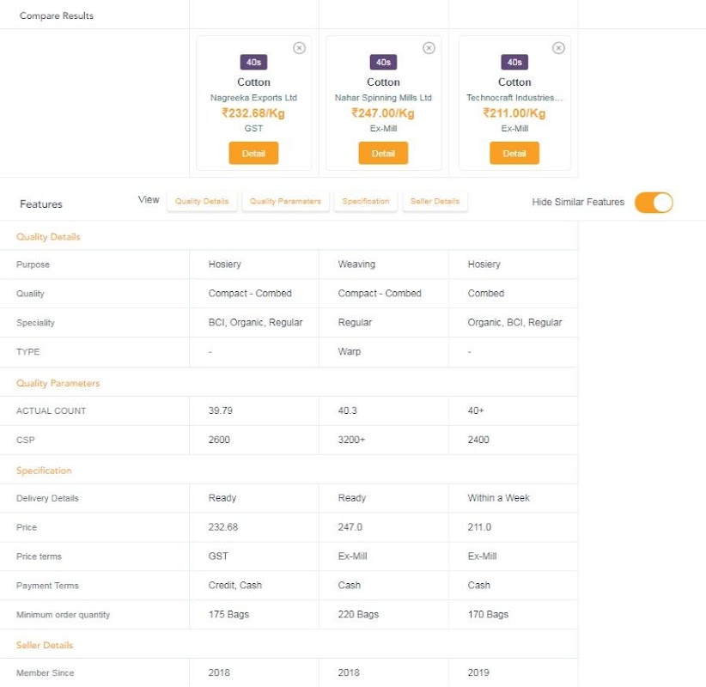Click the Technocraft Industries seller name
The image size is (706, 687).
point(514,98)
